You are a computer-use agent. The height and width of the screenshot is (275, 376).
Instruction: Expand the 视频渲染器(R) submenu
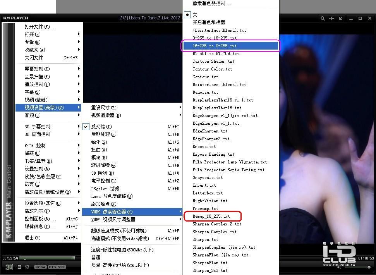(132, 115)
